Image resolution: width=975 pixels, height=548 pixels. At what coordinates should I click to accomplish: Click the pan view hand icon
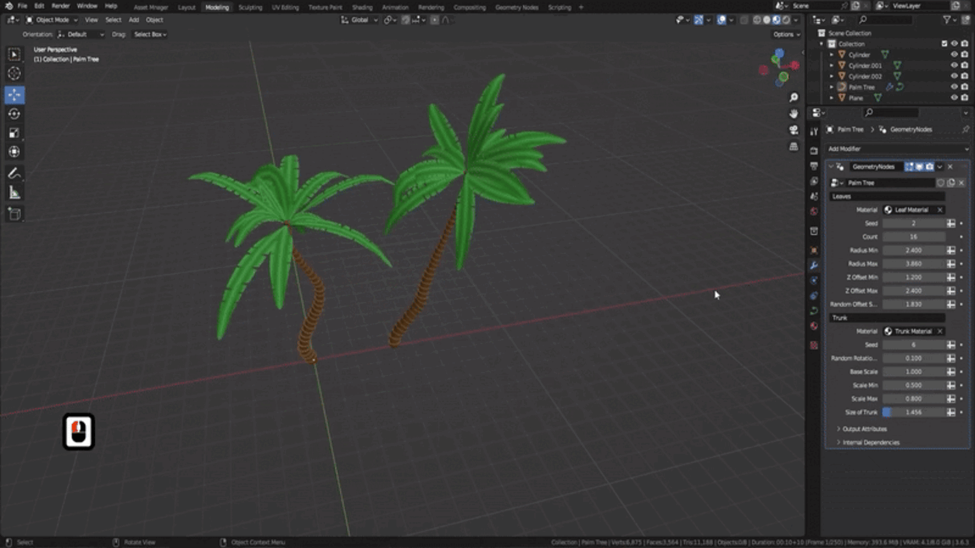tap(794, 114)
